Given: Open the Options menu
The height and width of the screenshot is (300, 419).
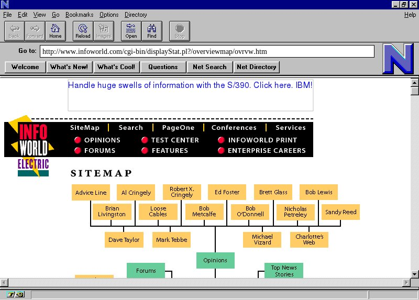Looking at the screenshot, I should point(109,15).
